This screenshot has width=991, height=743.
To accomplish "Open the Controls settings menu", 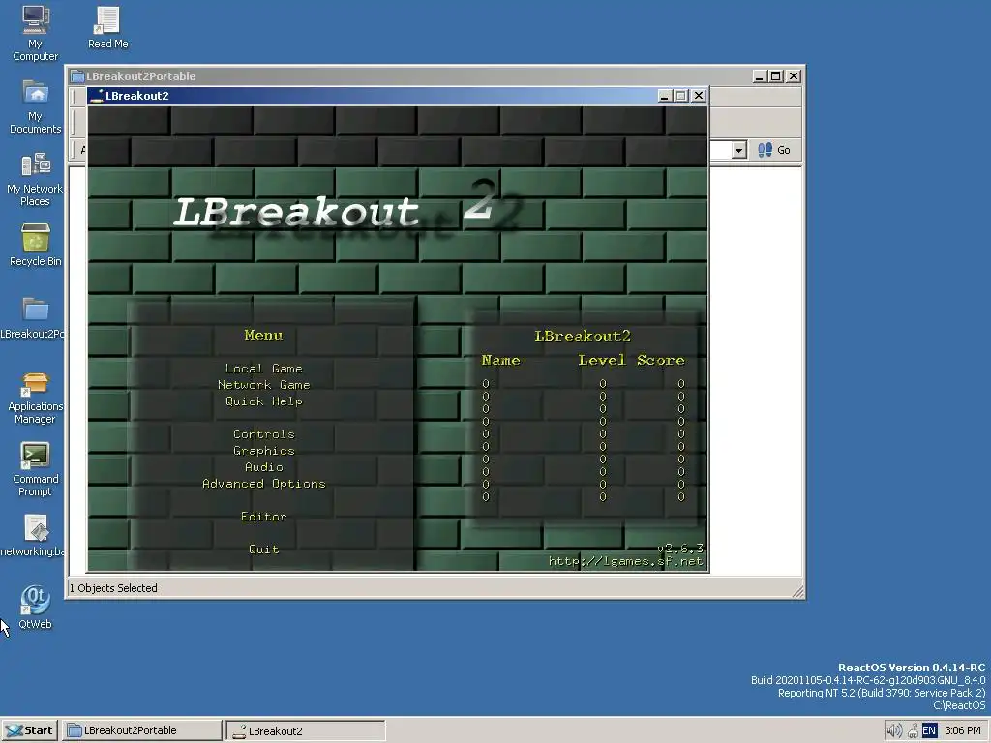I will (x=263, y=434).
